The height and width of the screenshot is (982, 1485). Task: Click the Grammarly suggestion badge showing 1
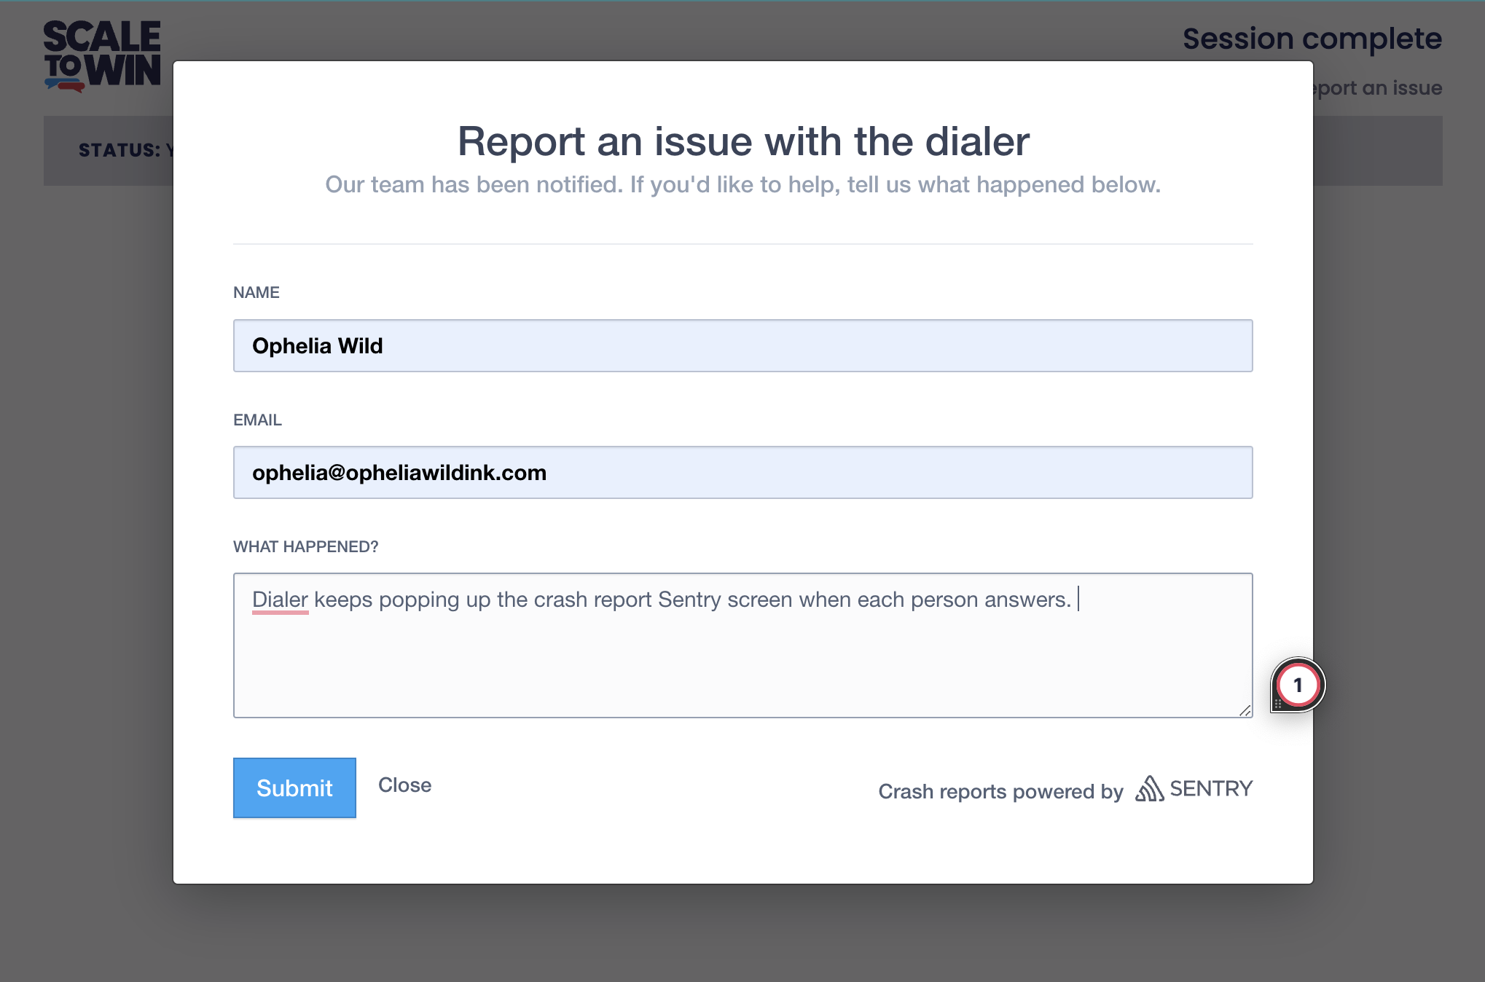click(x=1298, y=685)
